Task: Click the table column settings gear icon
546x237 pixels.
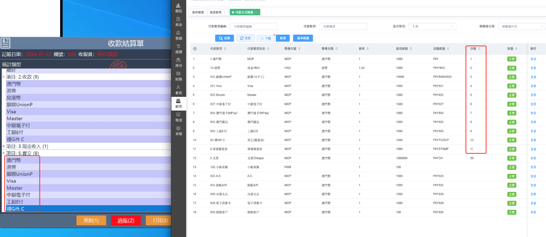Action: pos(195,48)
